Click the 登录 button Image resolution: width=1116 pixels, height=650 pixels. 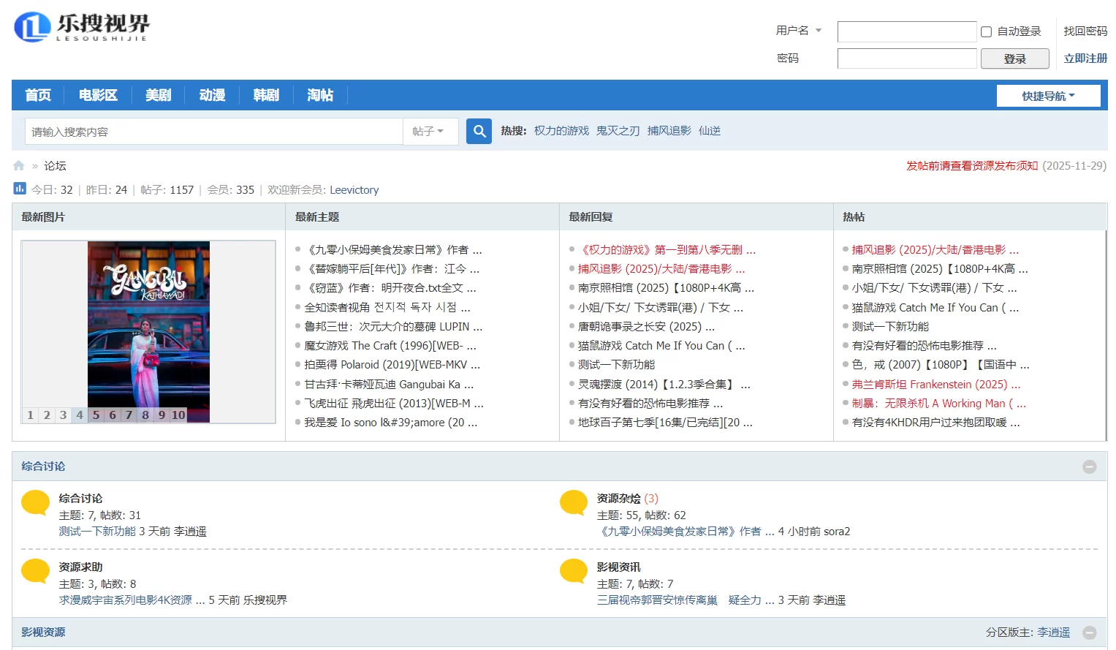point(1014,58)
